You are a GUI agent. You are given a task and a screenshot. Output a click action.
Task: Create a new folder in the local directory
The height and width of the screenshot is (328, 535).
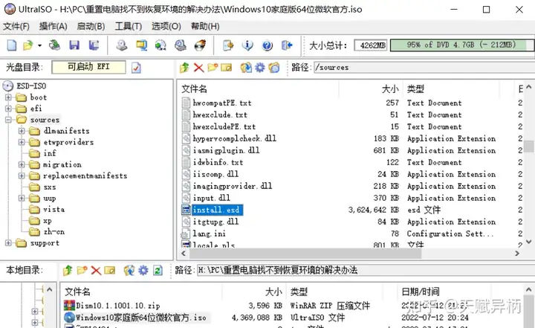(x=82, y=270)
